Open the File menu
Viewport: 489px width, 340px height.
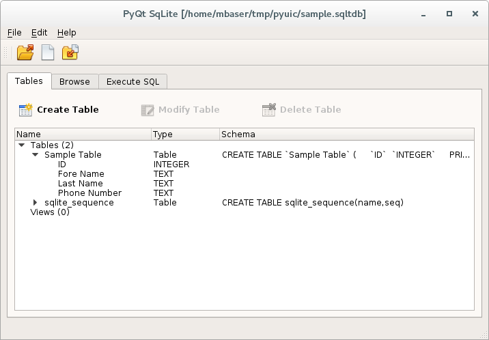point(14,32)
